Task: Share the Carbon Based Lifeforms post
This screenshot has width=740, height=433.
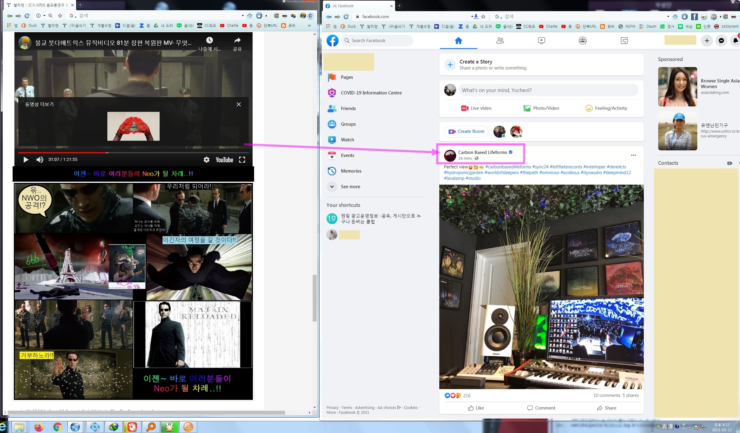Action: click(606, 408)
